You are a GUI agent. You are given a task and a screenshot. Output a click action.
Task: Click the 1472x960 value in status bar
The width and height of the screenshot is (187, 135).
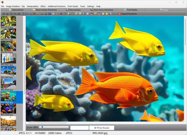point(40,133)
